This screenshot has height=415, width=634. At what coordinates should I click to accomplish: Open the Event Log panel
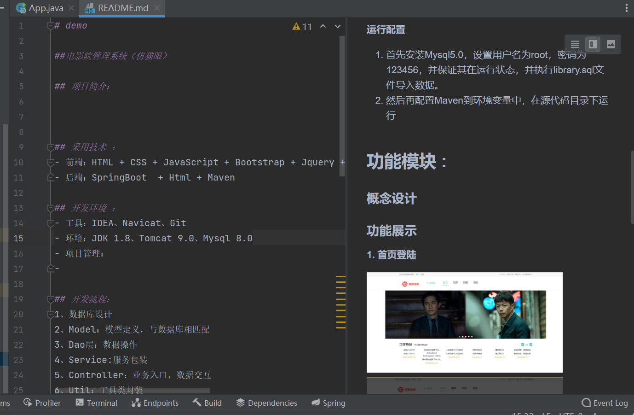605,403
